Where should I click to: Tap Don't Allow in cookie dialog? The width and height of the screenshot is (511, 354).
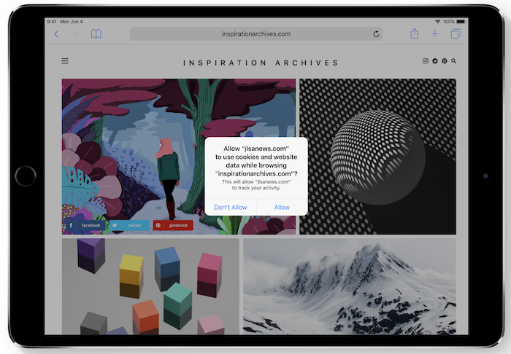click(231, 208)
